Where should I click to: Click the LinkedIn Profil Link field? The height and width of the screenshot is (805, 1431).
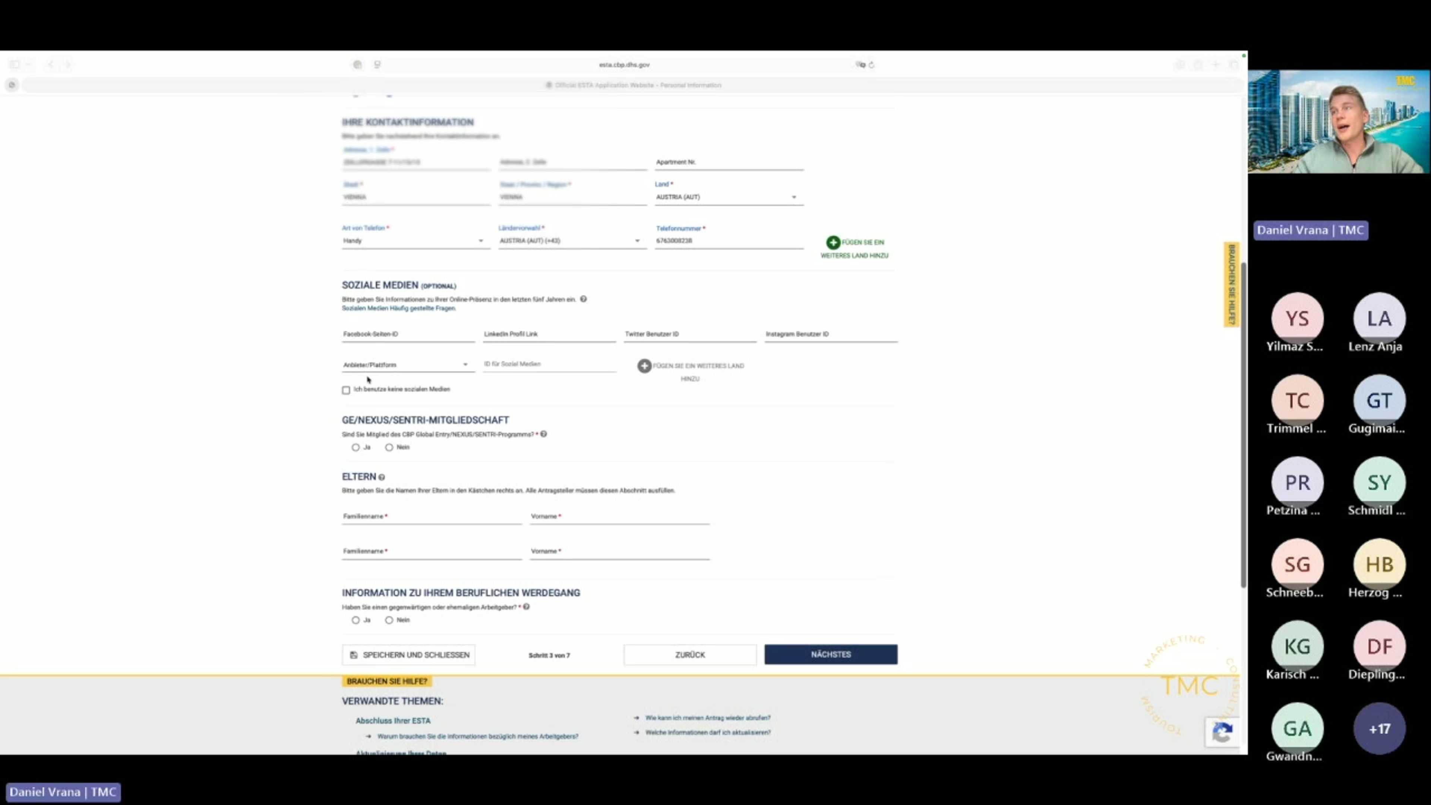[549, 334]
